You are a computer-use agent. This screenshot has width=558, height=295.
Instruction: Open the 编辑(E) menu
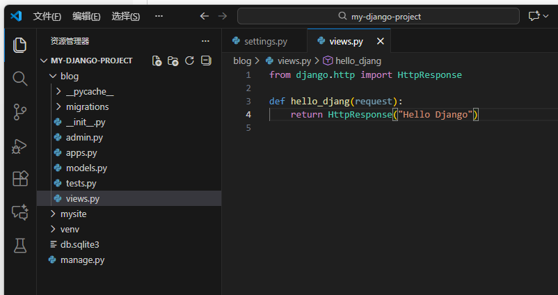click(86, 17)
